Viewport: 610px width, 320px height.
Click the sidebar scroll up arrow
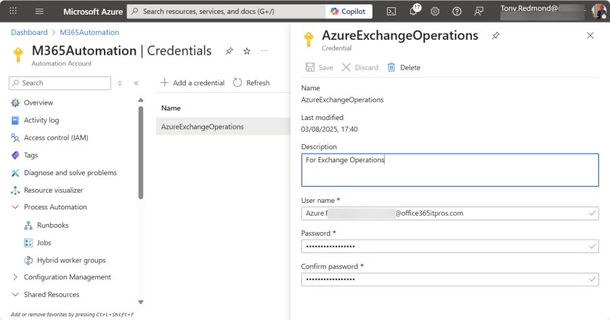(x=141, y=100)
